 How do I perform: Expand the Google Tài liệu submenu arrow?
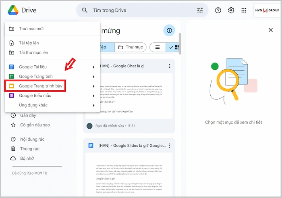[93, 67]
